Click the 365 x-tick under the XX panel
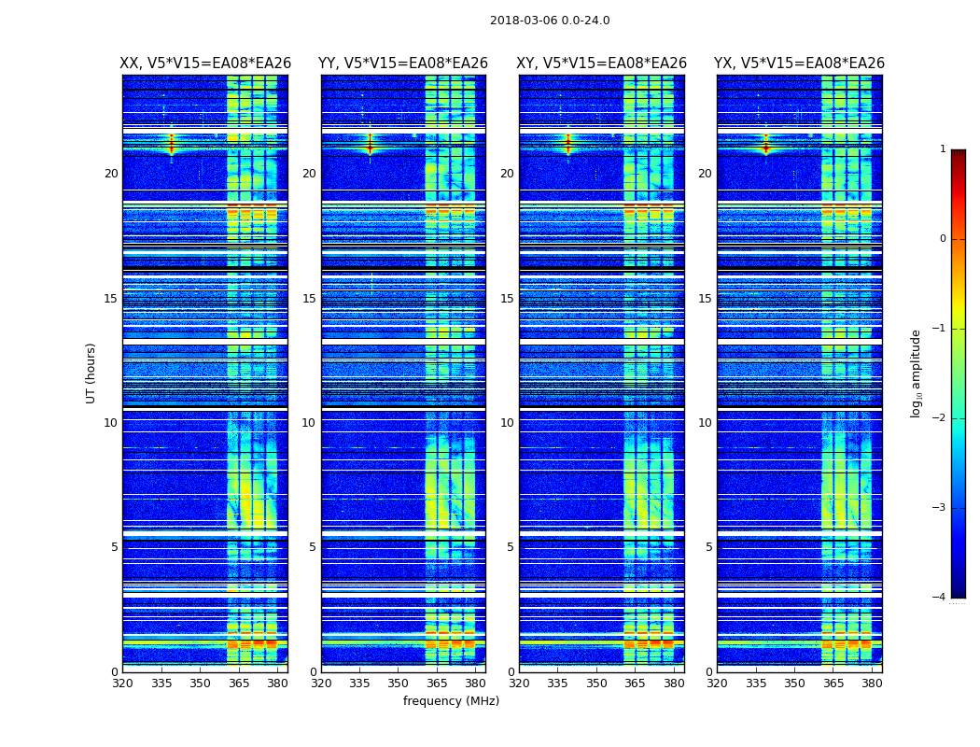 pos(239,684)
